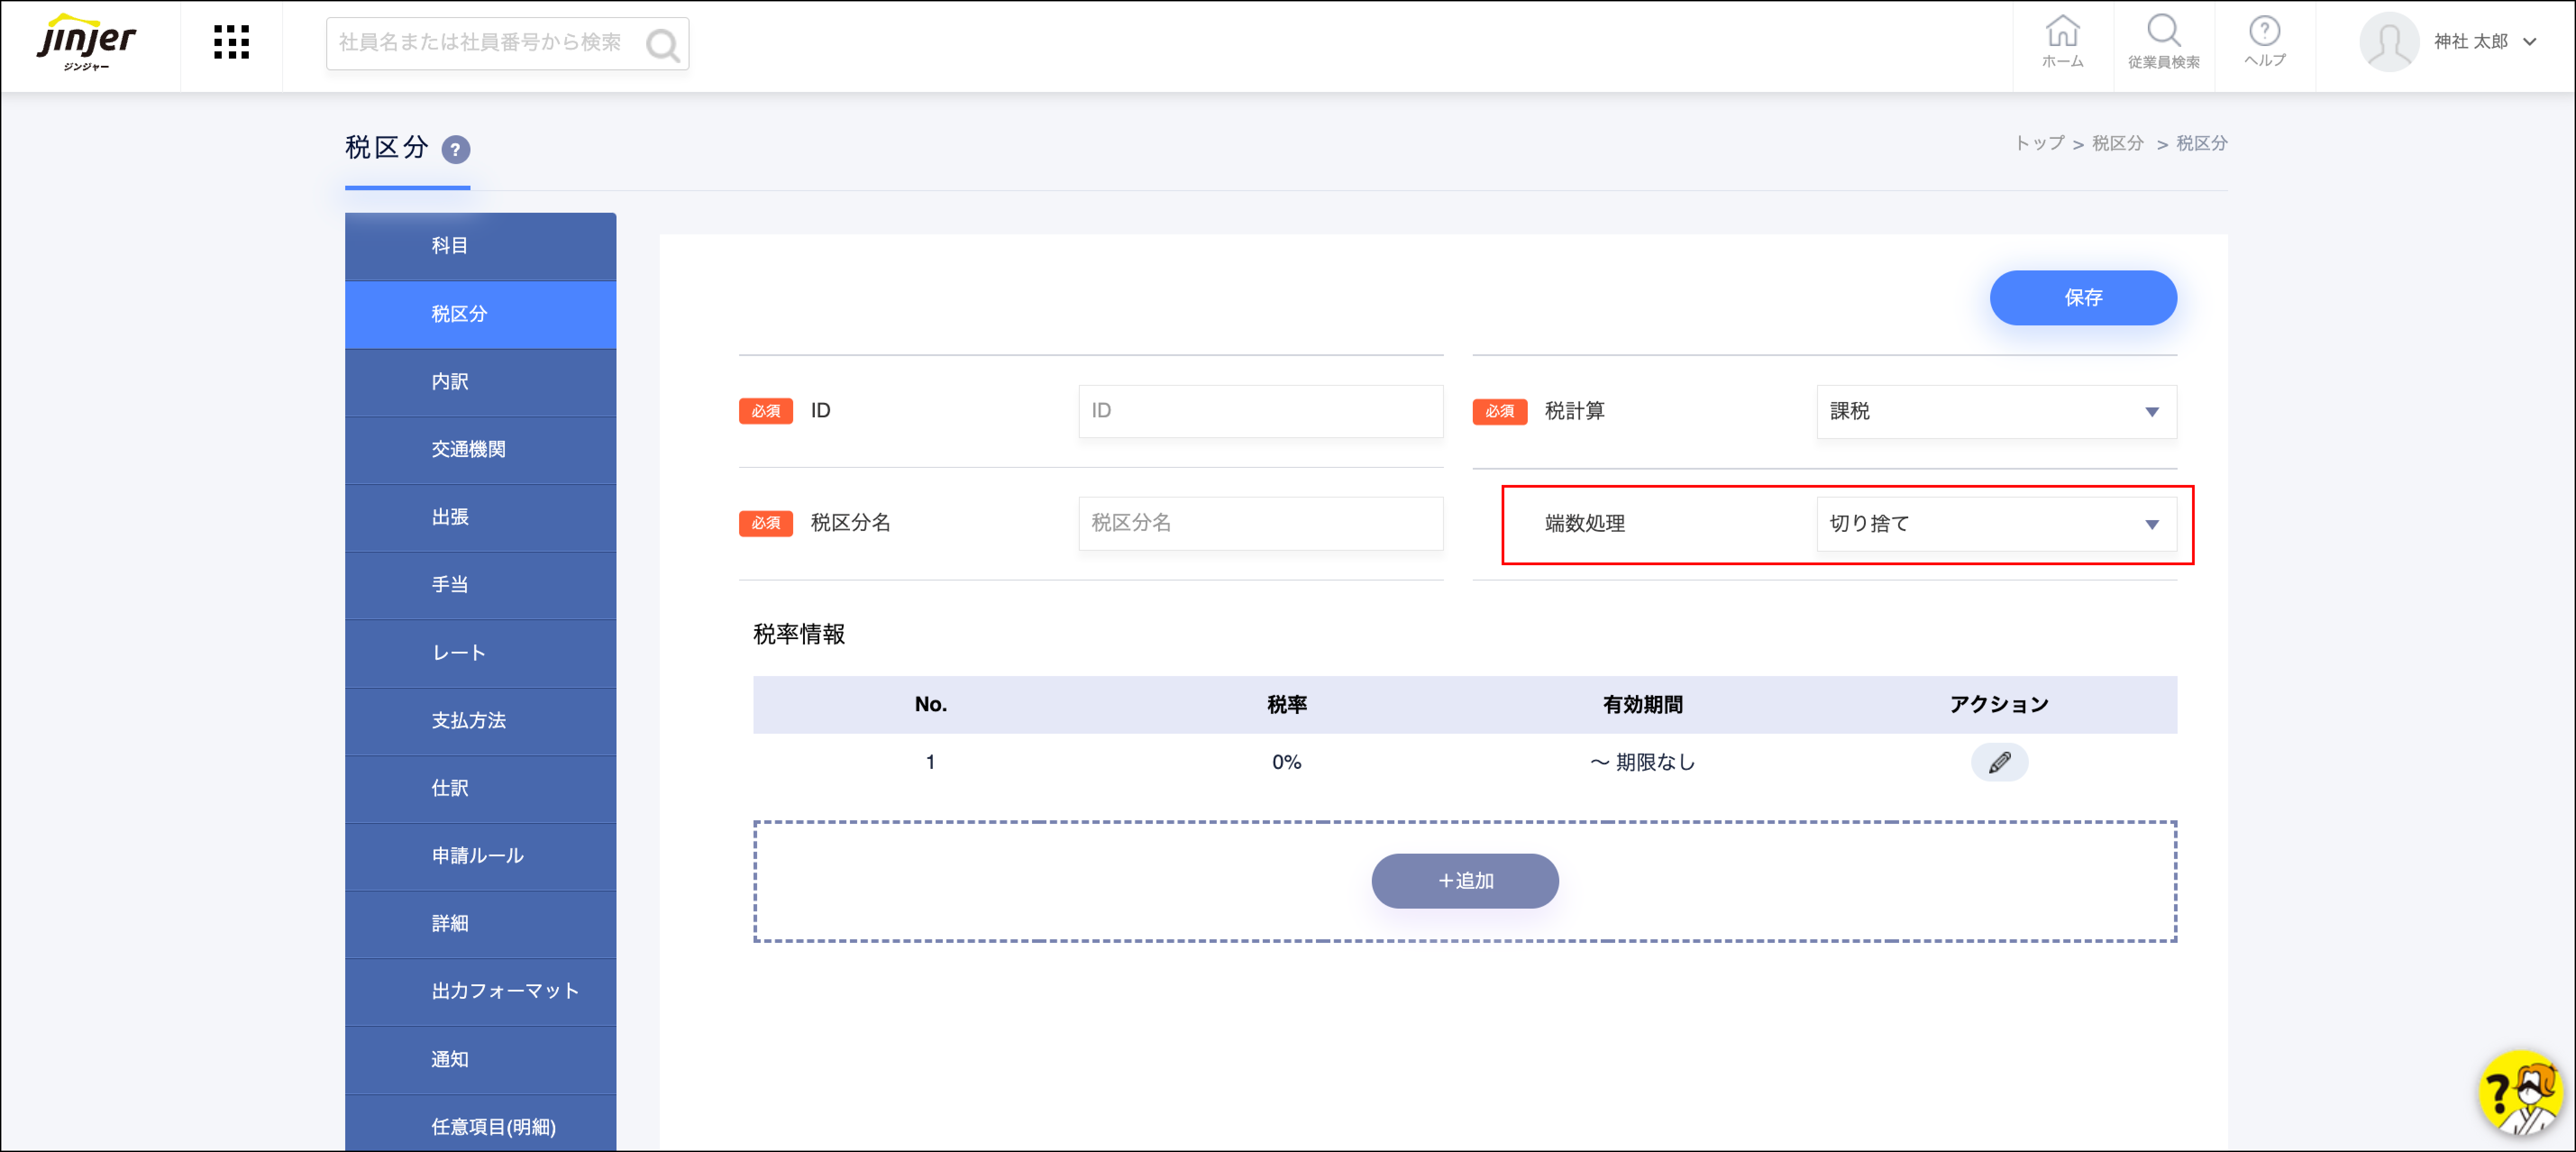
Task: Click the 税率情報 section heading
Action: [798, 634]
